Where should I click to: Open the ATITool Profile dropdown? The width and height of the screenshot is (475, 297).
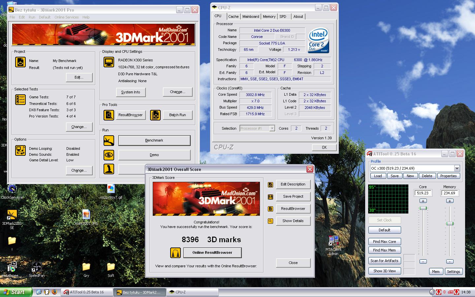(457, 168)
